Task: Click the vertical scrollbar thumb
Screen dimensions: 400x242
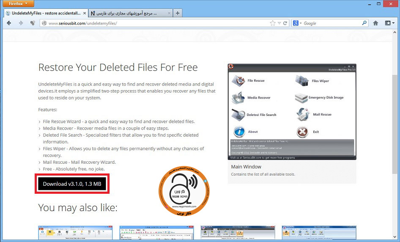Action: (x=395, y=125)
